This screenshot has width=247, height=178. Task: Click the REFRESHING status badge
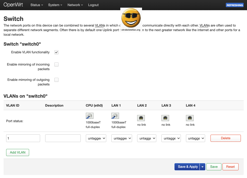point(234,5)
